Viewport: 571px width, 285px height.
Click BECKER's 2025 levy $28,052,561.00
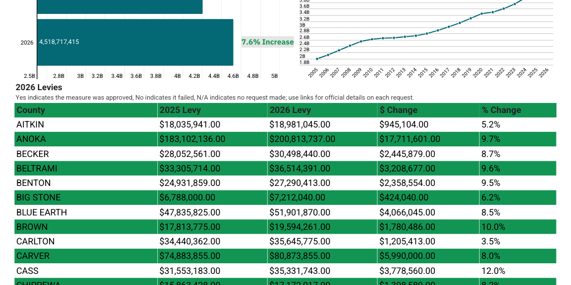click(x=212, y=154)
